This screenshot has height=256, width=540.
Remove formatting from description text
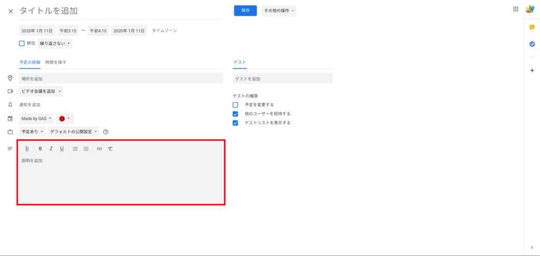pyautogui.click(x=110, y=149)
